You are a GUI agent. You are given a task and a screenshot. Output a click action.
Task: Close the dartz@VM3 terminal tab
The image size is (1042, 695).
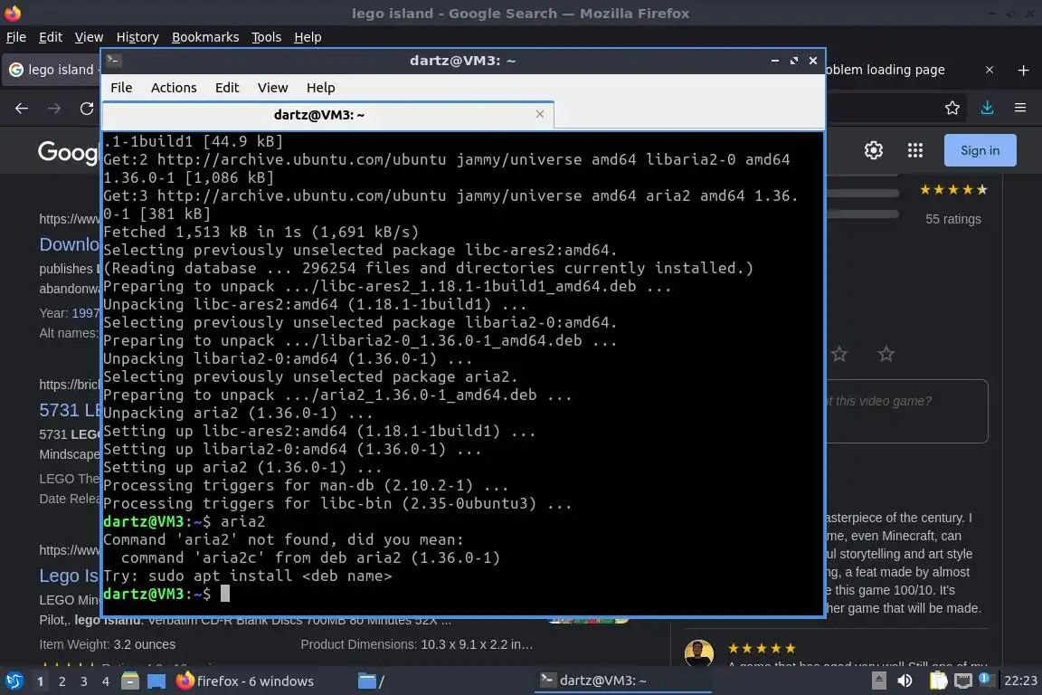(540, 114)
